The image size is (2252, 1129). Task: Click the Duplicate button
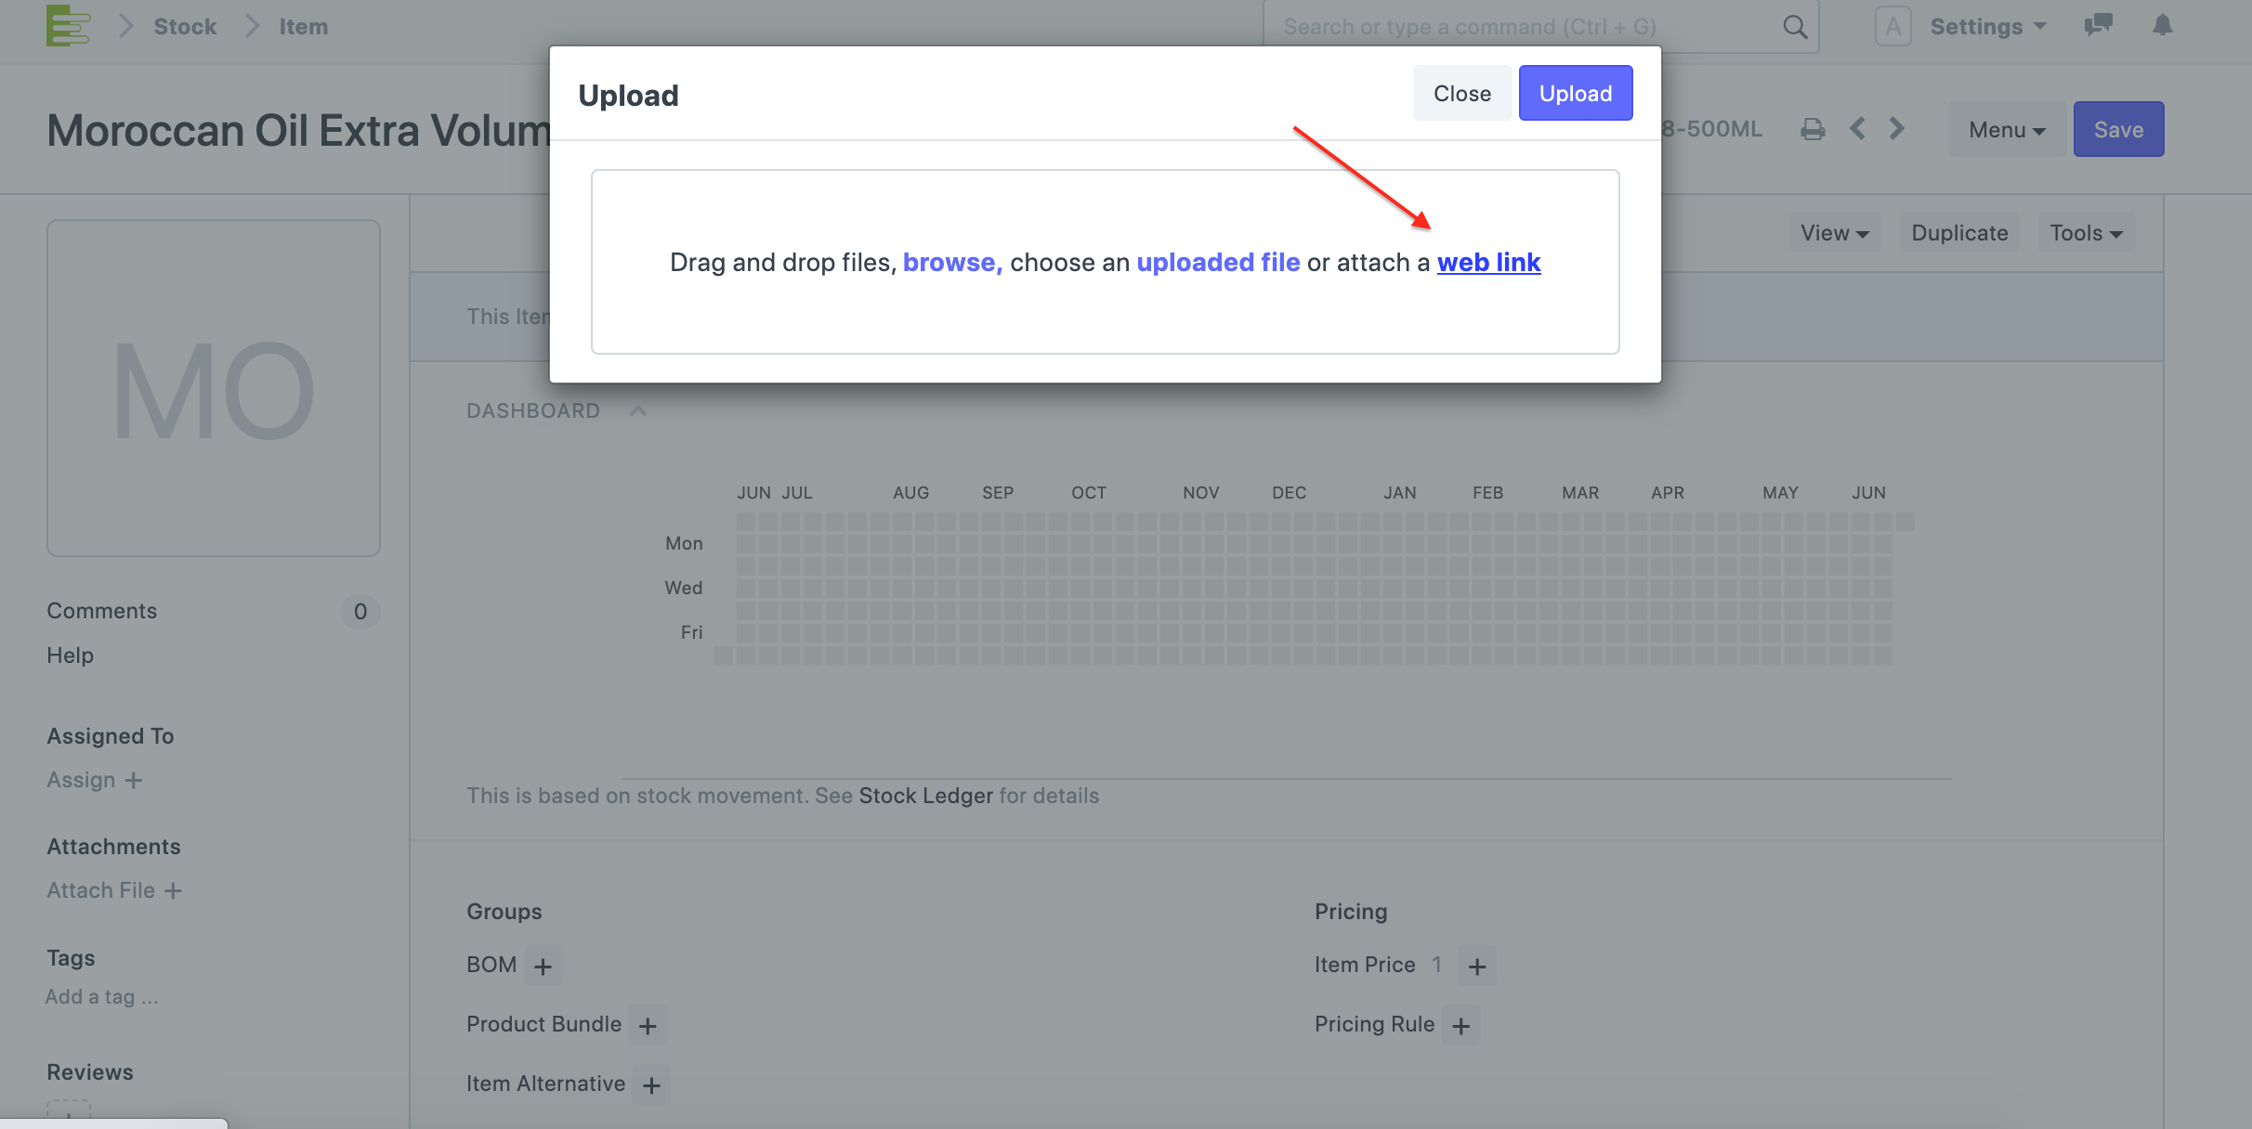click(x=1959, y=233)
